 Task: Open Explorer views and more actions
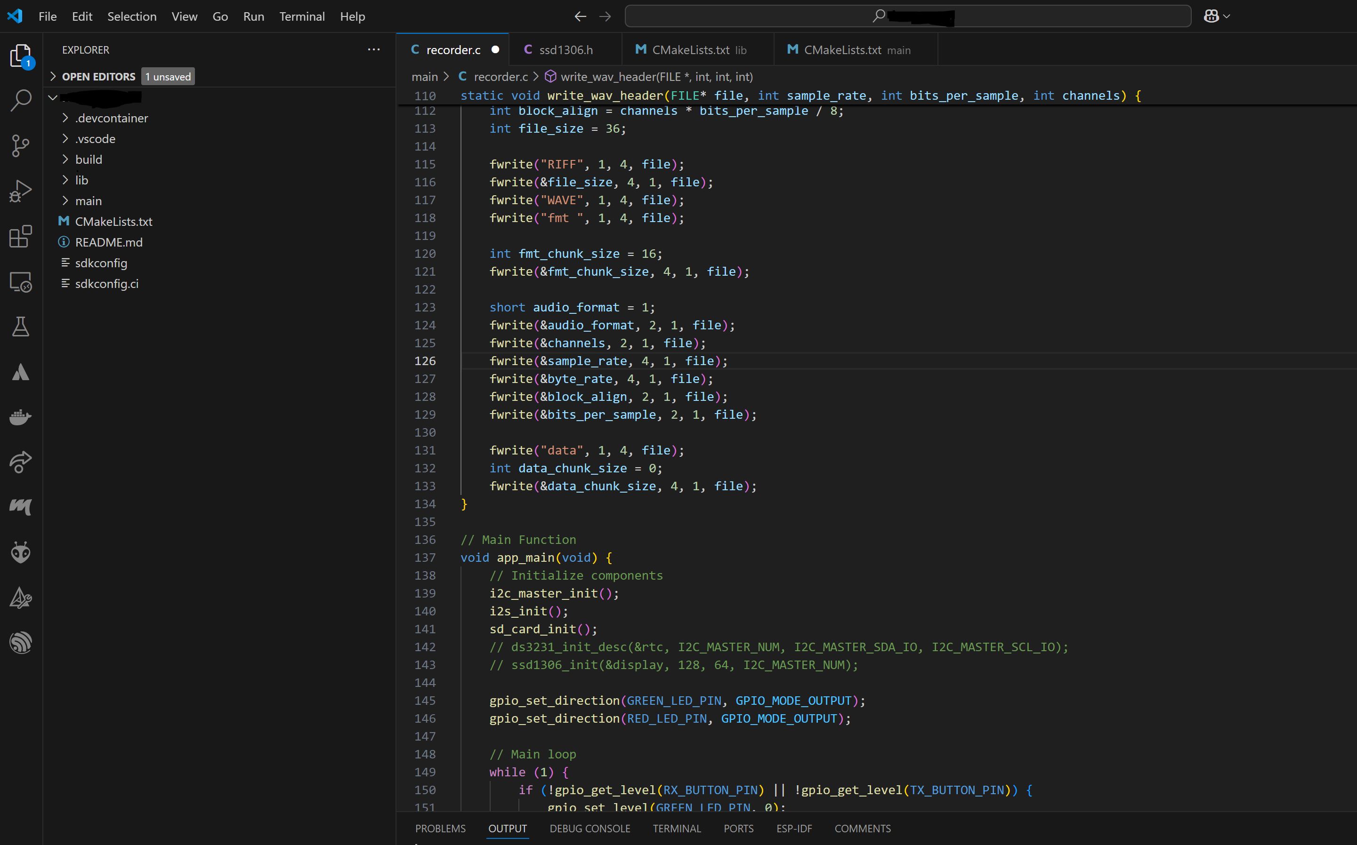373,50
